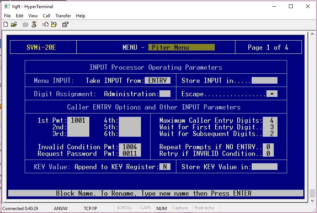
Task: Click the HyperTerminal title bar app icon
Action: (x=7, y=6)
